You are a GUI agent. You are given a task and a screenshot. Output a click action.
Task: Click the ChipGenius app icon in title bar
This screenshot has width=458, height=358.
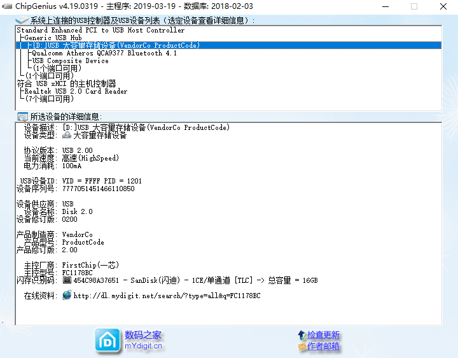pyautogui.click(x=7, y=6)
